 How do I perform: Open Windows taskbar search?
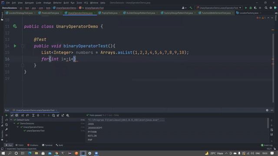(10, 153)
